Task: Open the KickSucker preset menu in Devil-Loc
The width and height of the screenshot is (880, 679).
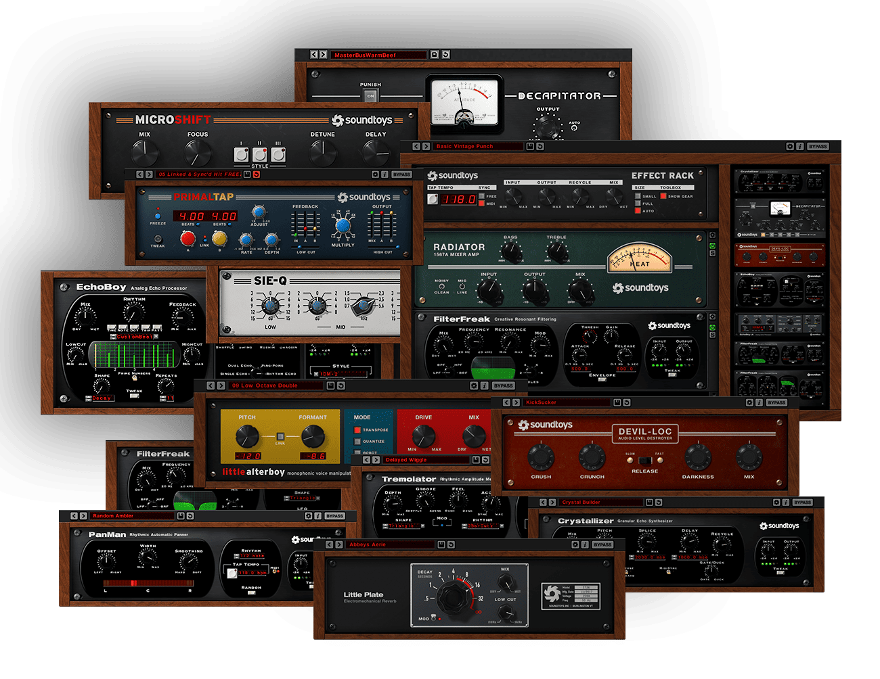Action: (x=567, y=402)
